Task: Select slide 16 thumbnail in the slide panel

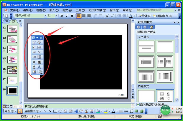Action: 12,70
